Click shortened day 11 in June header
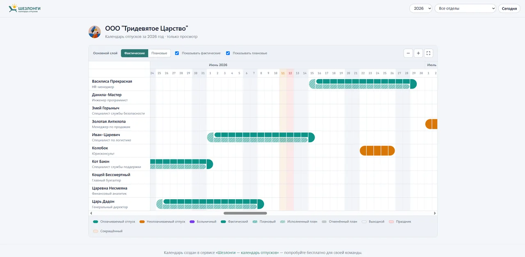525x257 pixels. 283,73
